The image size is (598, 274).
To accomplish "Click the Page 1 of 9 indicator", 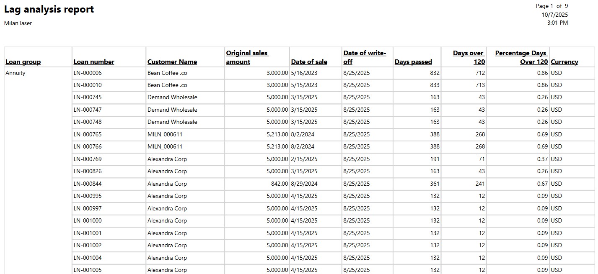I will 551,6.
